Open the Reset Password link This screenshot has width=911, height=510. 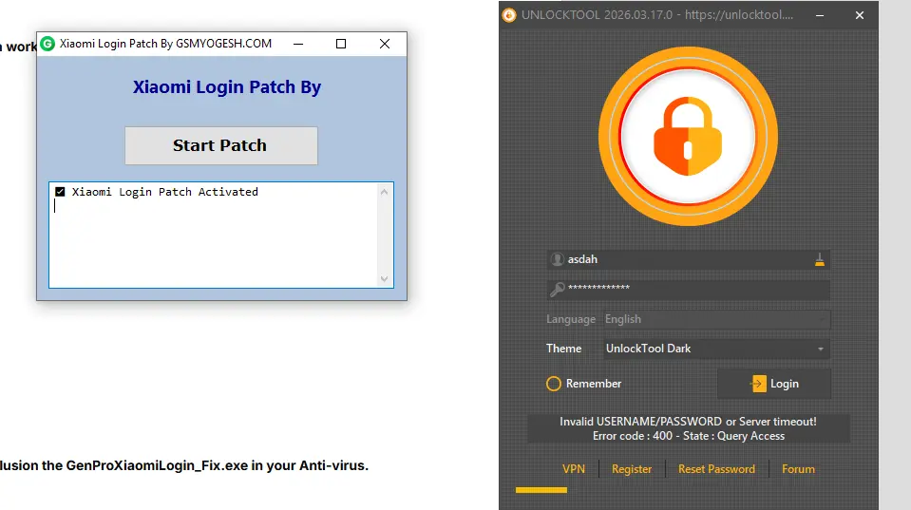click(x=716, y=469)
